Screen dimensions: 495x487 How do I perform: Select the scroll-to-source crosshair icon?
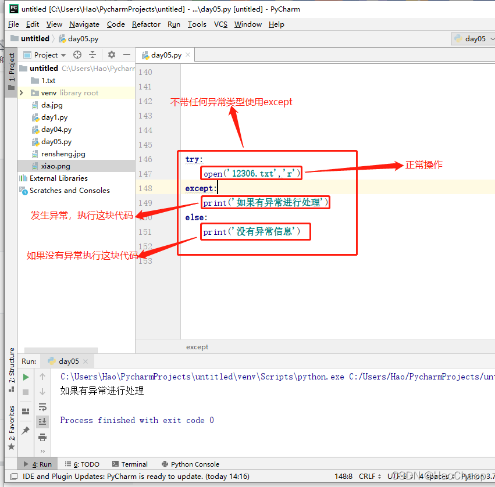[77, 54]
